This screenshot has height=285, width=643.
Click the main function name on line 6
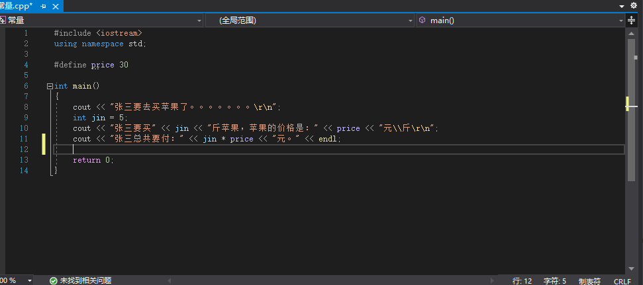click(81, 86)
